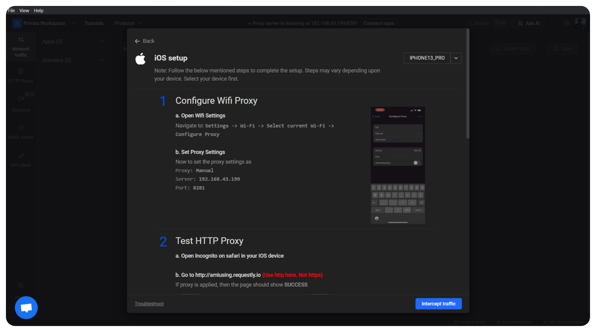The width and height of the screenshot is (596, 332).
Task: Open the Troubleshoot link
Action: click(149, 304)
